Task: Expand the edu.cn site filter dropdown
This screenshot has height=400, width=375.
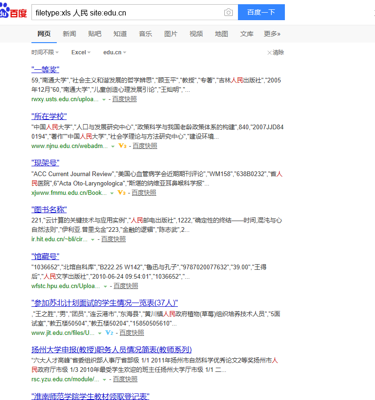Action: [x=115, y=52]
